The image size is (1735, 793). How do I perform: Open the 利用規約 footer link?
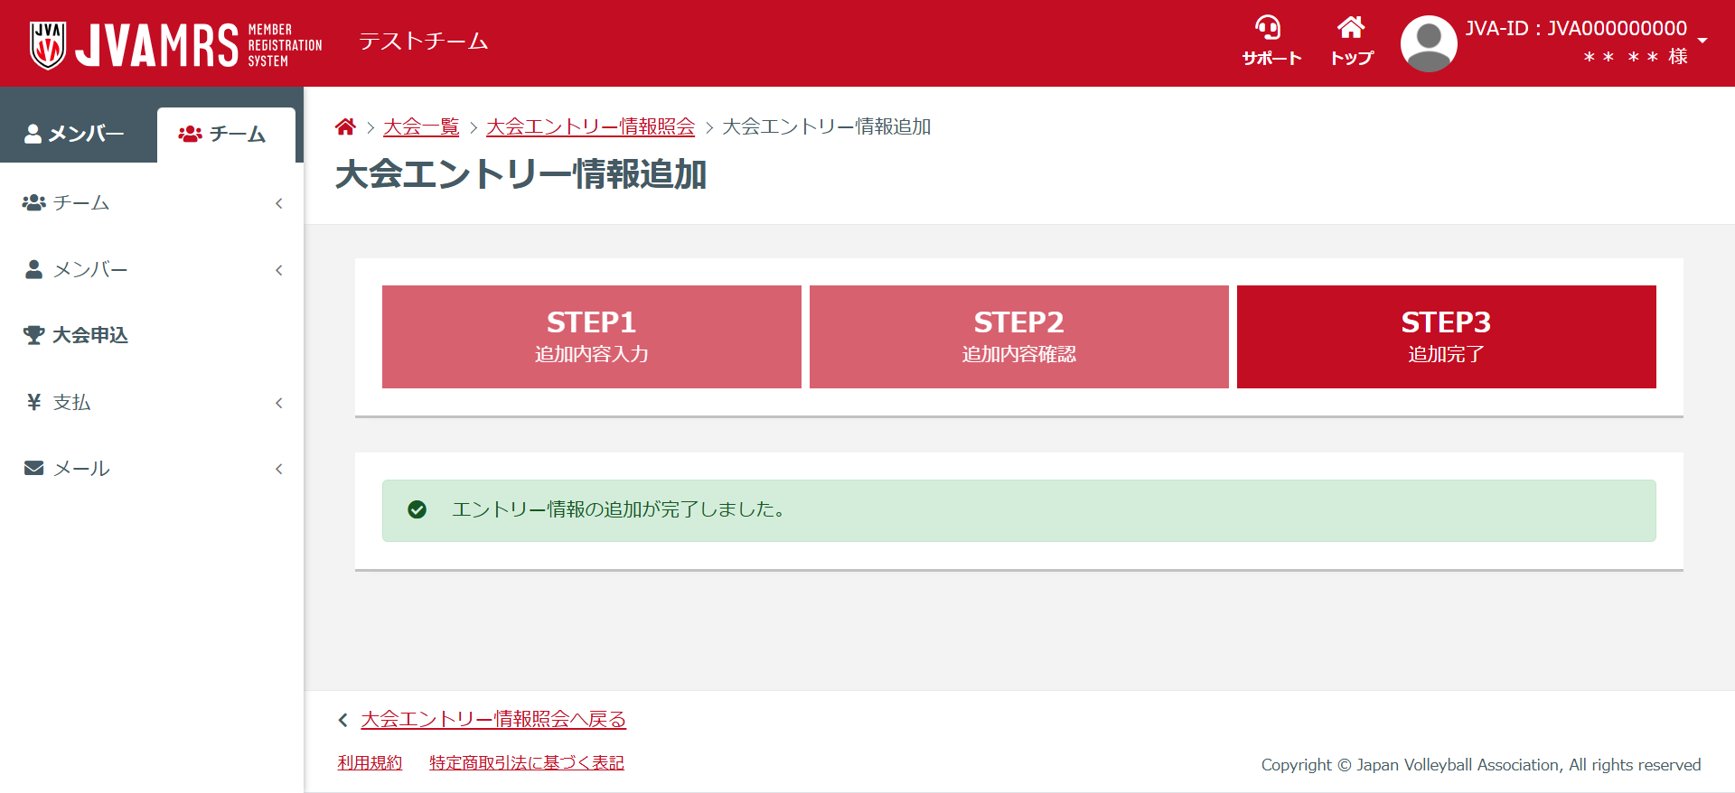[x=370, y=763]
